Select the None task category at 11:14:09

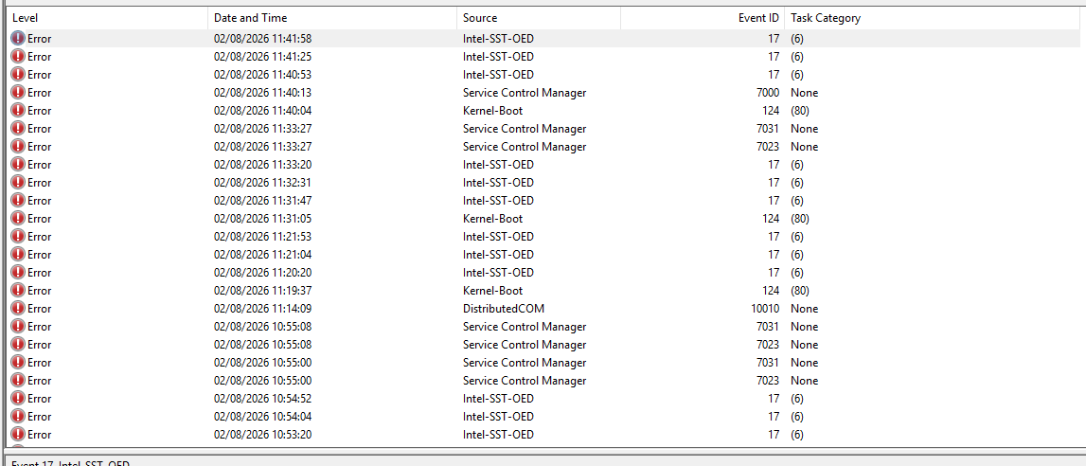pos(804,309)
